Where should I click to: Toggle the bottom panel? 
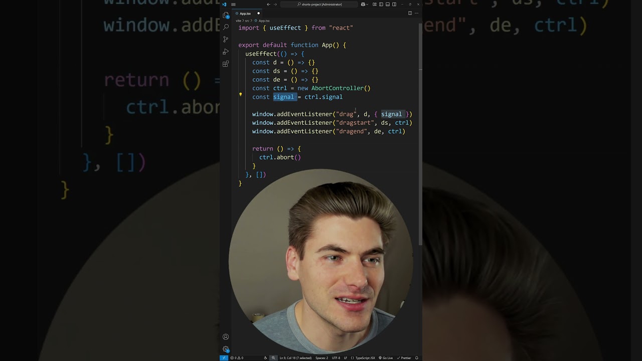[388, 5]
